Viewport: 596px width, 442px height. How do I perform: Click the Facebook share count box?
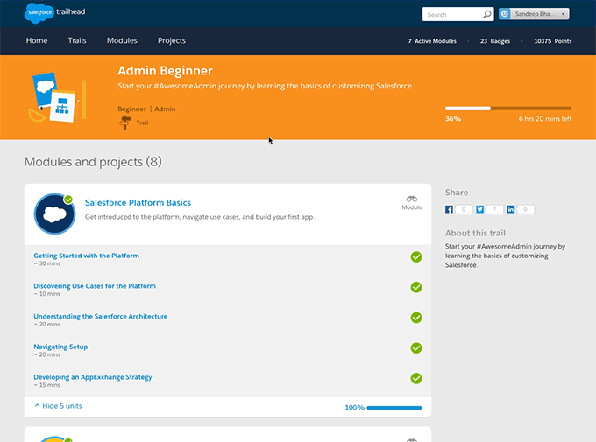coord(464,209)
